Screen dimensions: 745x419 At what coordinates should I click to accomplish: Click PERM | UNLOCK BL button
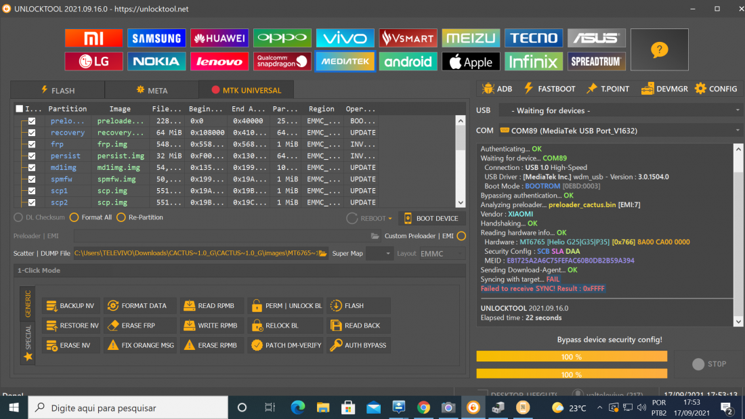286,306
